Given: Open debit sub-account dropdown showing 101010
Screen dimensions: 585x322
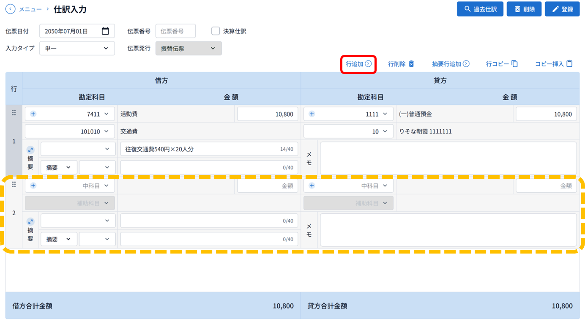Looking at the screenshot, I should (70, 131).
